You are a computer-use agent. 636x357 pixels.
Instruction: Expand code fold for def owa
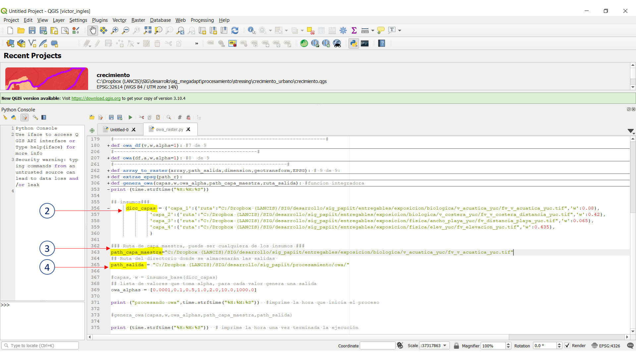click(108, 158)
